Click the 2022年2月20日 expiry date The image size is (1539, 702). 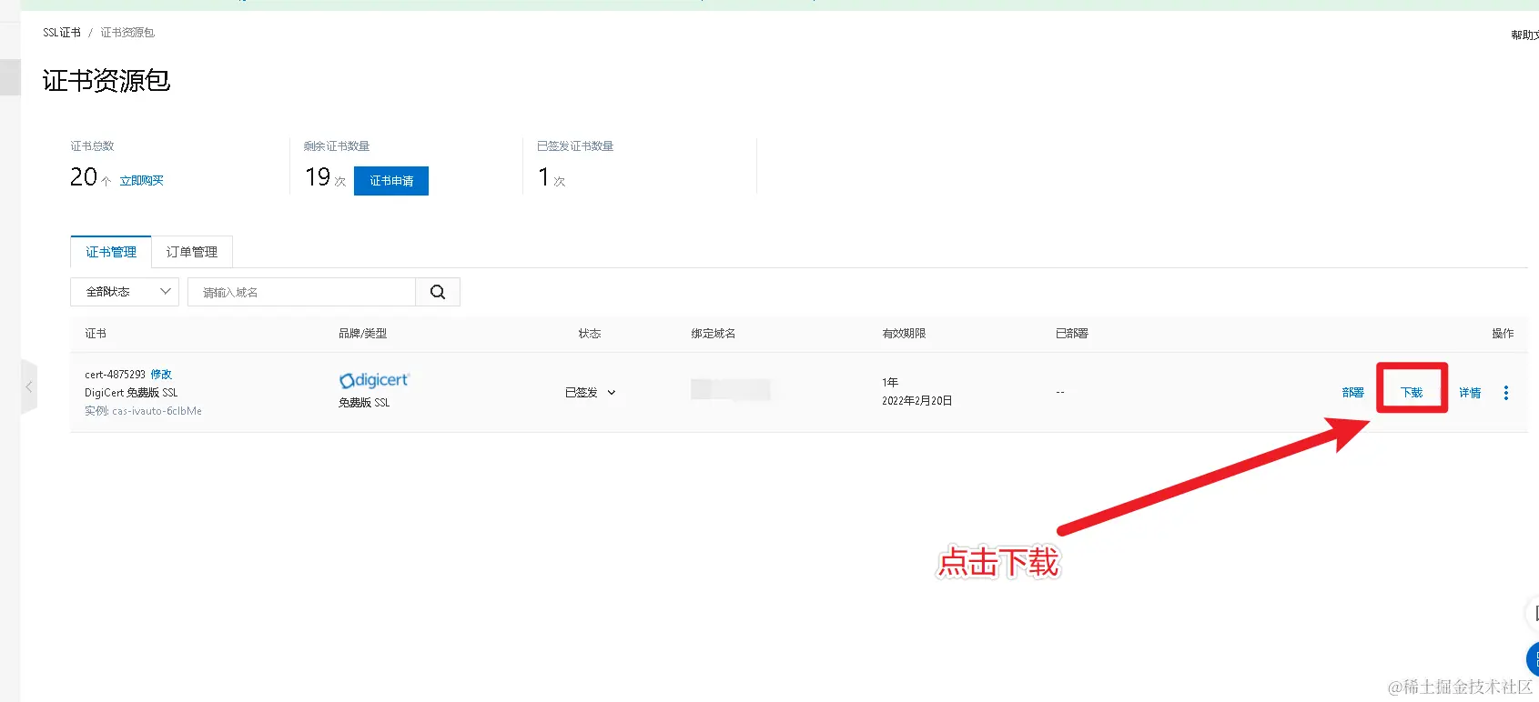pyautogui.click(x=916, y=401)
